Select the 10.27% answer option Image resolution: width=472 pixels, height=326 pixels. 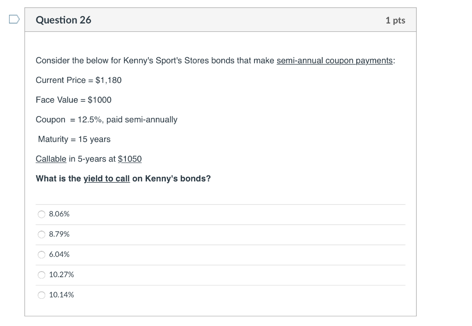point(41,275)
